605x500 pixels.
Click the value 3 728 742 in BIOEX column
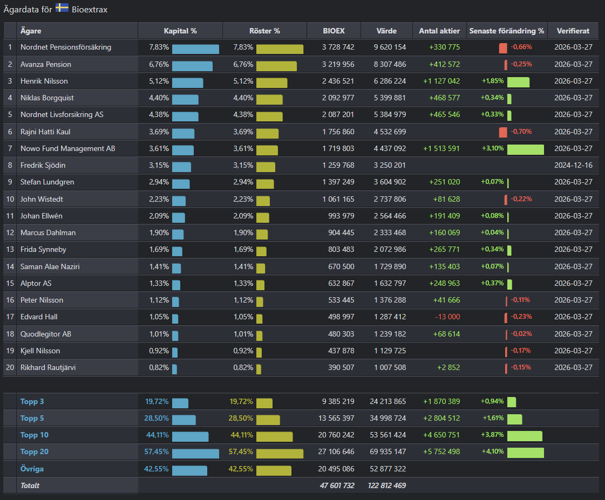(x=338, y=47)
